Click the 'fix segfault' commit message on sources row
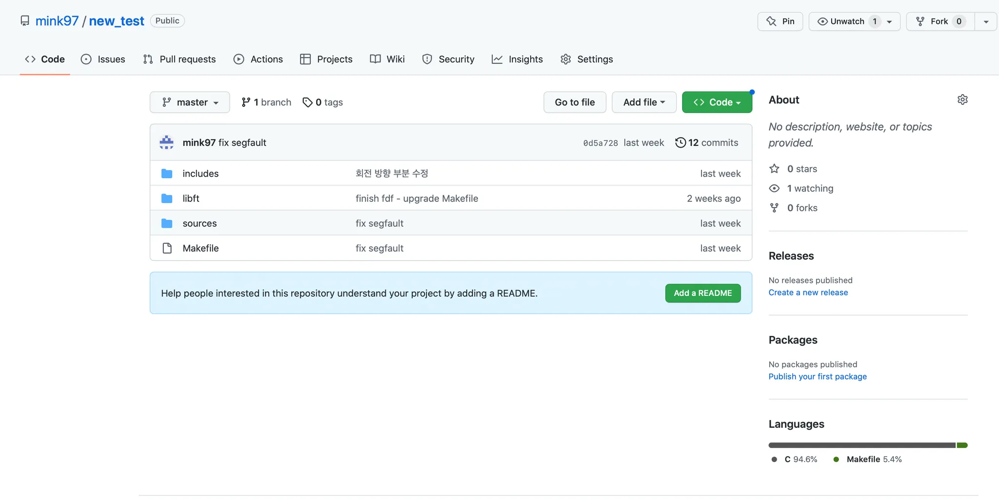This screenshot has width=999, height=499. tap(380, 223)
